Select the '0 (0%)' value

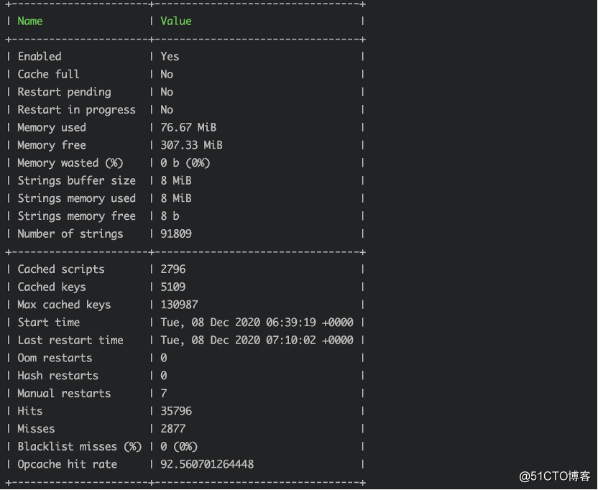pyautogui.click(x=179, y=446)
